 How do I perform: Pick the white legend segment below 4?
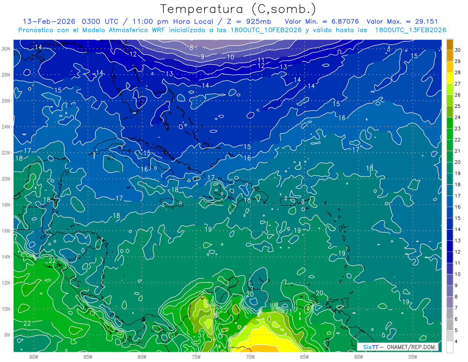click(450, 347)
